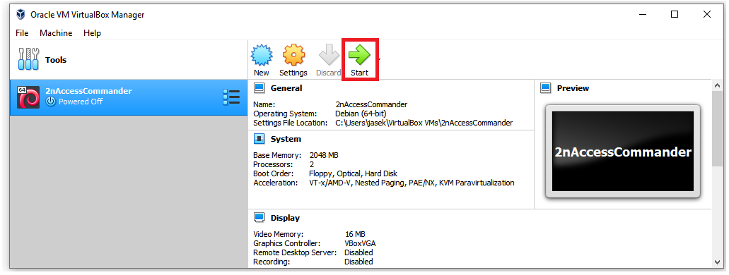Open the Help menu
Screen dimensions: 729x275
pos(92,33)
